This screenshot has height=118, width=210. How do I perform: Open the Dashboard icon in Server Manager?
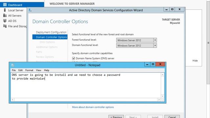(x=5, y=5)
